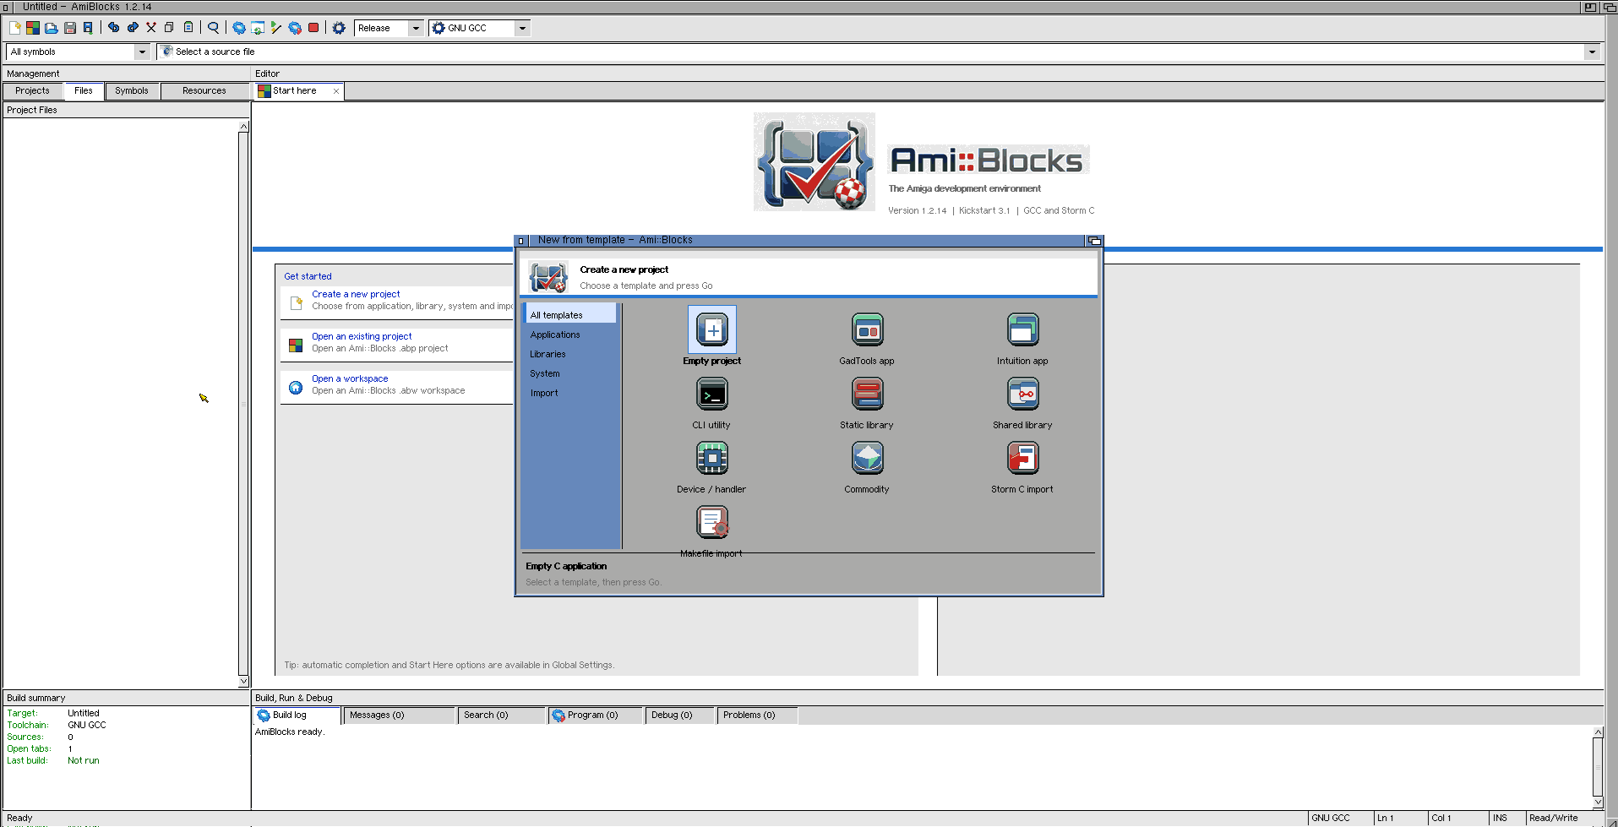Viewport: 1618px width, 827px height.
Task: Click the Build log scrollbar up arrow
Action: [1598, 732]
